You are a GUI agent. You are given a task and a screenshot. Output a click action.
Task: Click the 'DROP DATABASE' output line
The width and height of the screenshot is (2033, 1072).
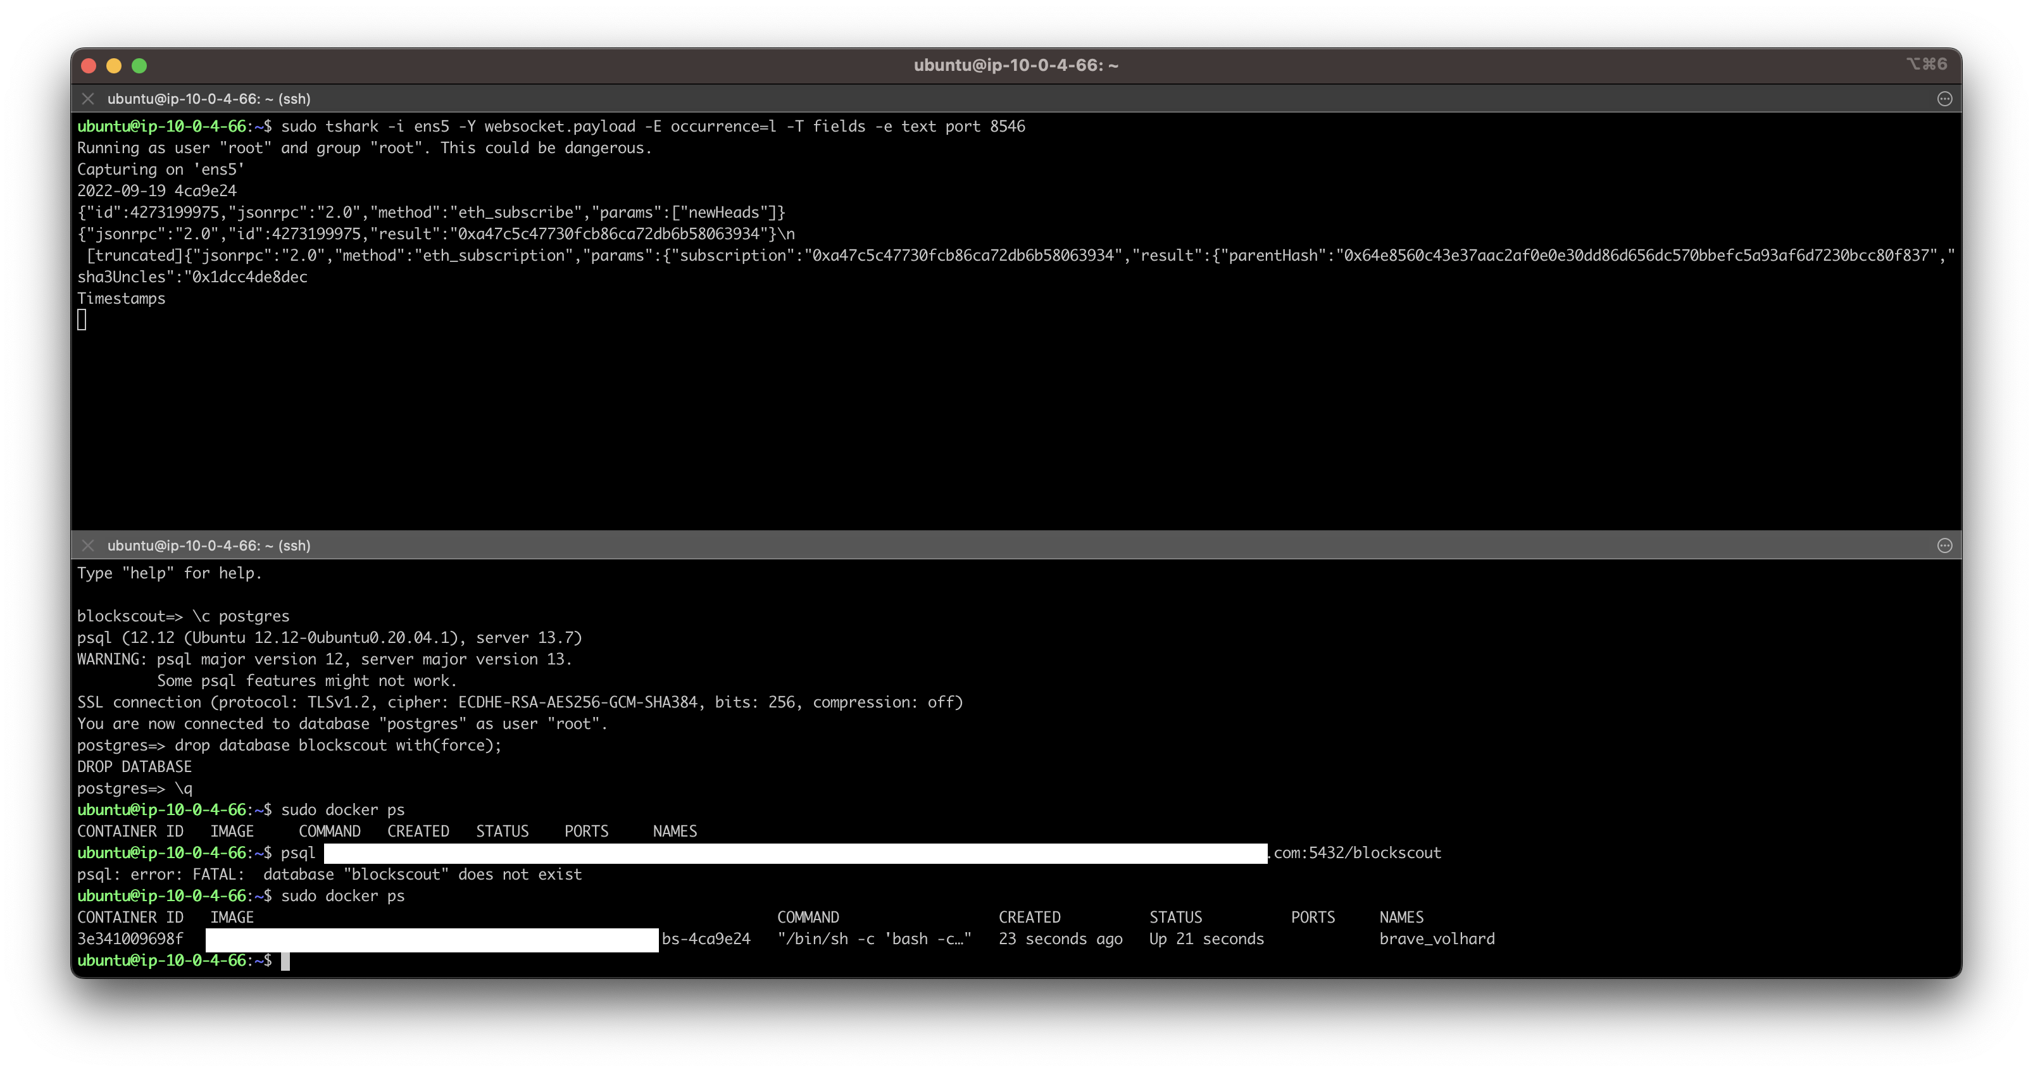coord(134,767)
